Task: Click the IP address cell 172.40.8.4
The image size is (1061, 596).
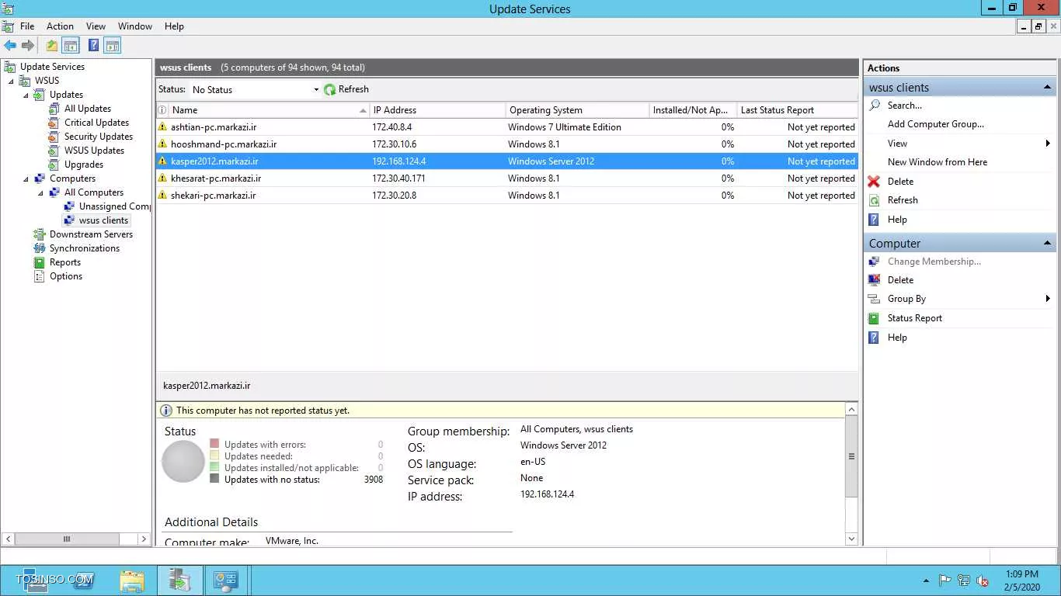Action: [x=391, y=127]
